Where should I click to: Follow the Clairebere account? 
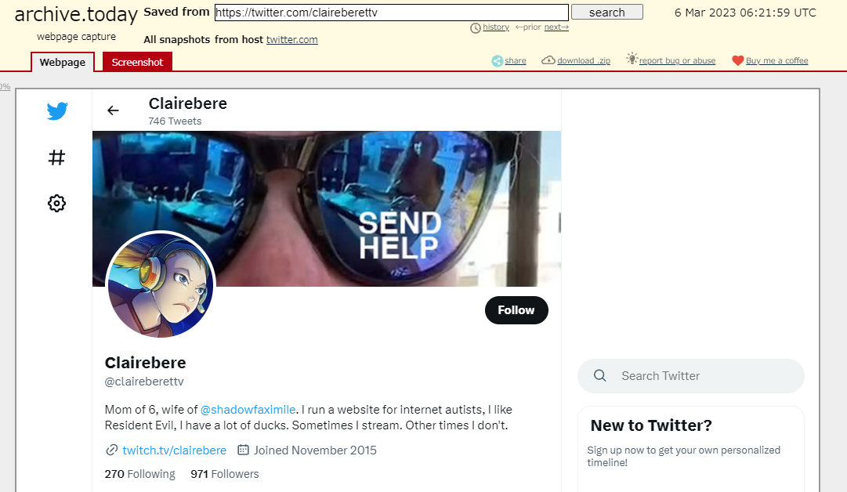pyautogui.click(x=516, y=310)
